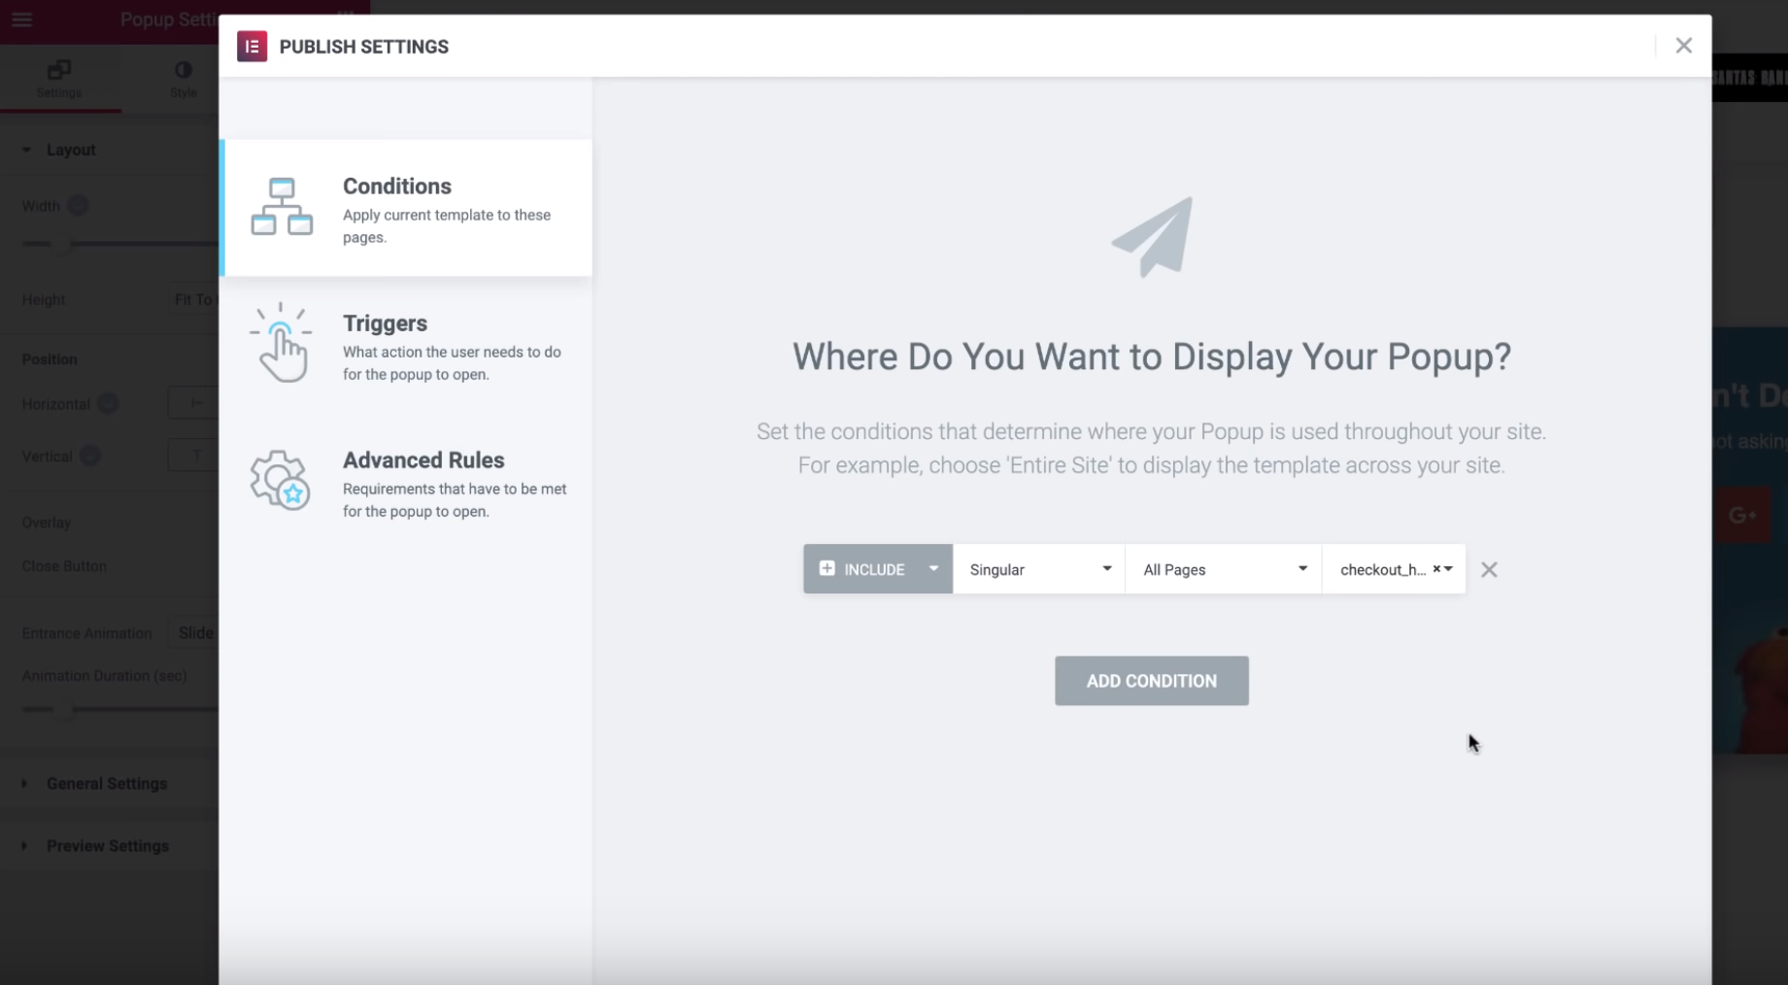Expand the General Settings section

click(107, 783)
